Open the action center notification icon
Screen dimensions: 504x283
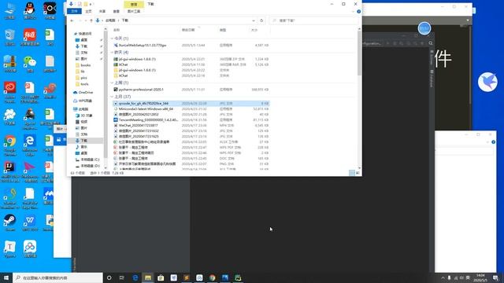coord(495,277)
